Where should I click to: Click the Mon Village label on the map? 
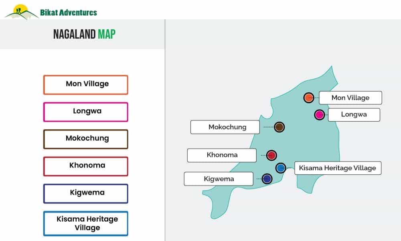pyautogui.click(x=350, y=98)
